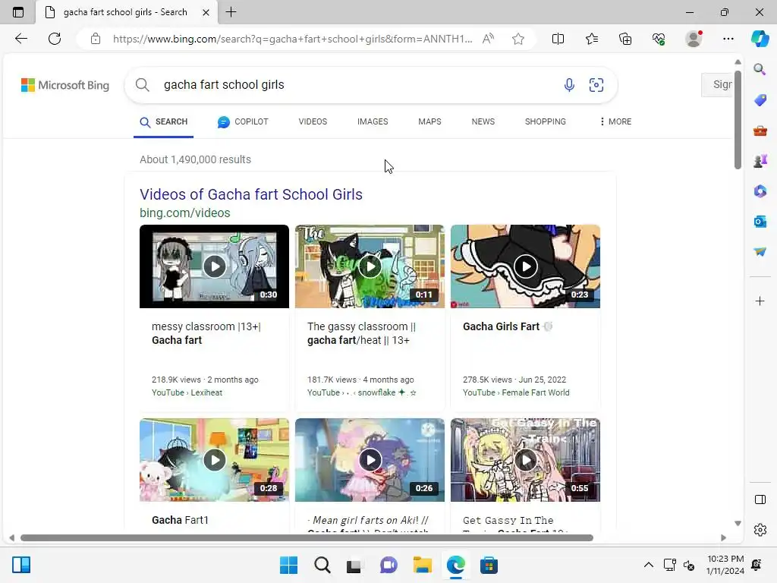Switch to the NEWS tab
This screenshot has width=777, height=583.
coord(483,122)
